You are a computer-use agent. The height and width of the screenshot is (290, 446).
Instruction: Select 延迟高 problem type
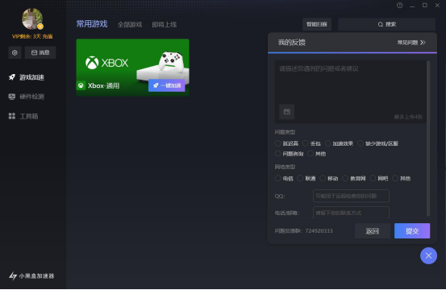pos(278,143)
